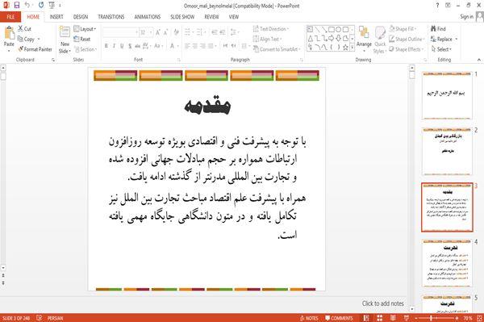This screenshot has width=484, height=322.
Task: Toggle justify text alignment
Action: (x=211, y=46)
